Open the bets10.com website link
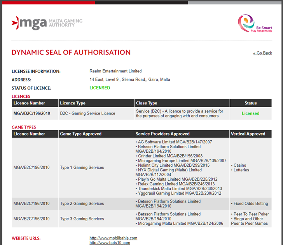 pyautogui.click(x=110, y=243)
